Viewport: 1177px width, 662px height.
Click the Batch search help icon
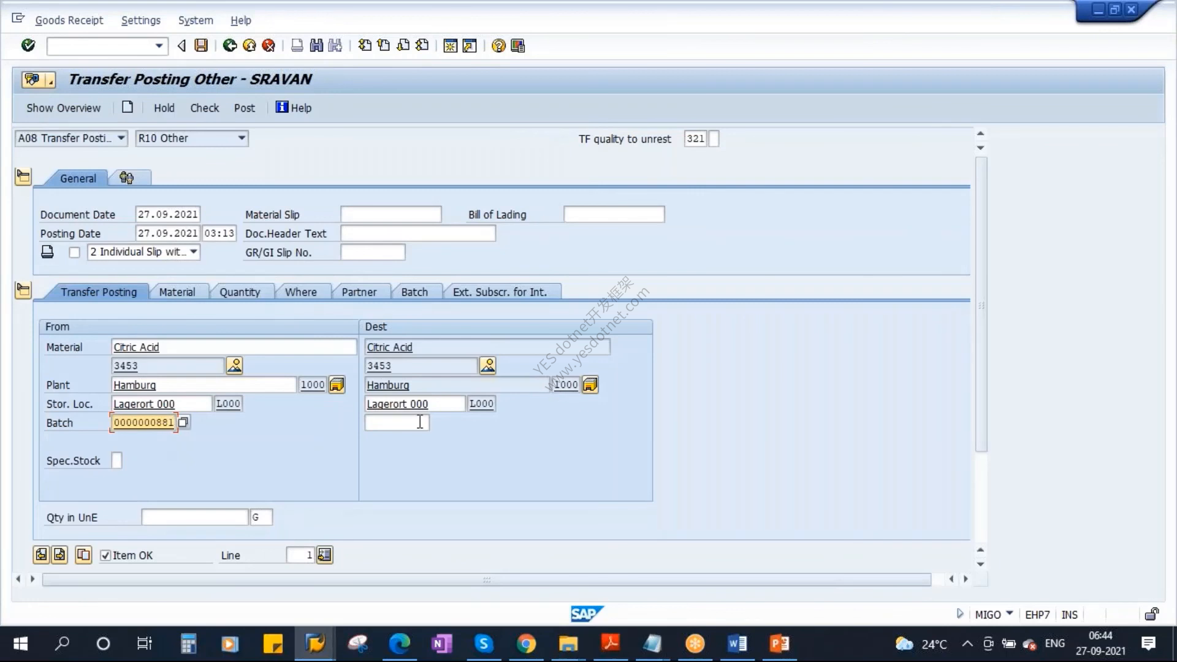(183, 422)
